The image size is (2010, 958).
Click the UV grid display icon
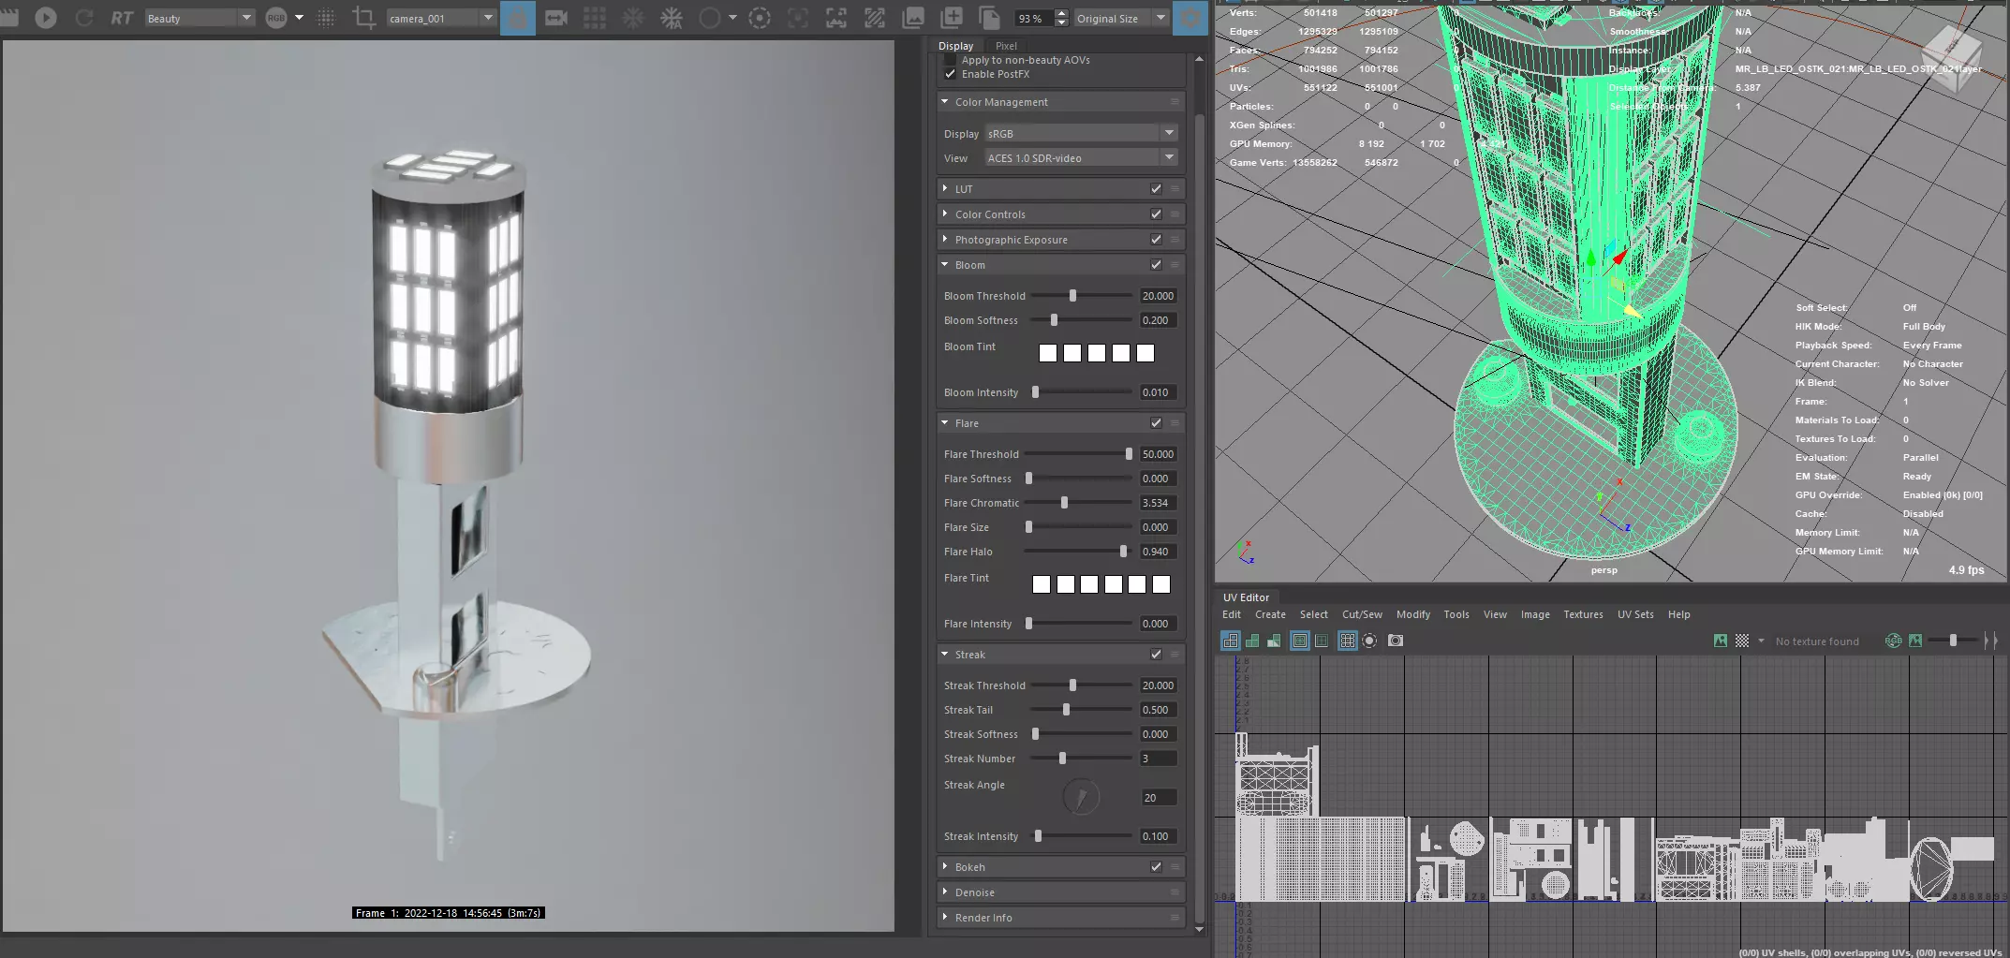1347,641
